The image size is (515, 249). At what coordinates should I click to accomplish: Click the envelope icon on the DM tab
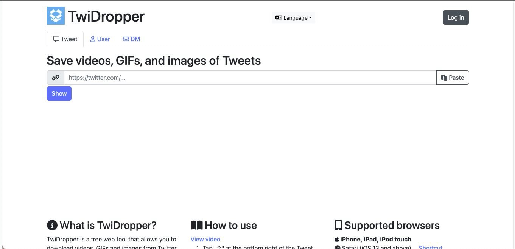(125, 39)
